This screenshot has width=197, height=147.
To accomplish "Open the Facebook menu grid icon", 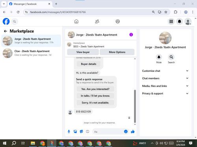I will (171, 22).
